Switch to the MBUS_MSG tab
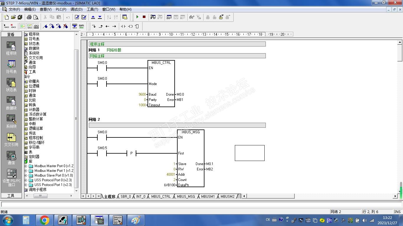 point(186,197)
